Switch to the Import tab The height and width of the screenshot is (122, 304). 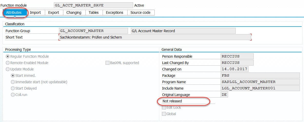35,13
